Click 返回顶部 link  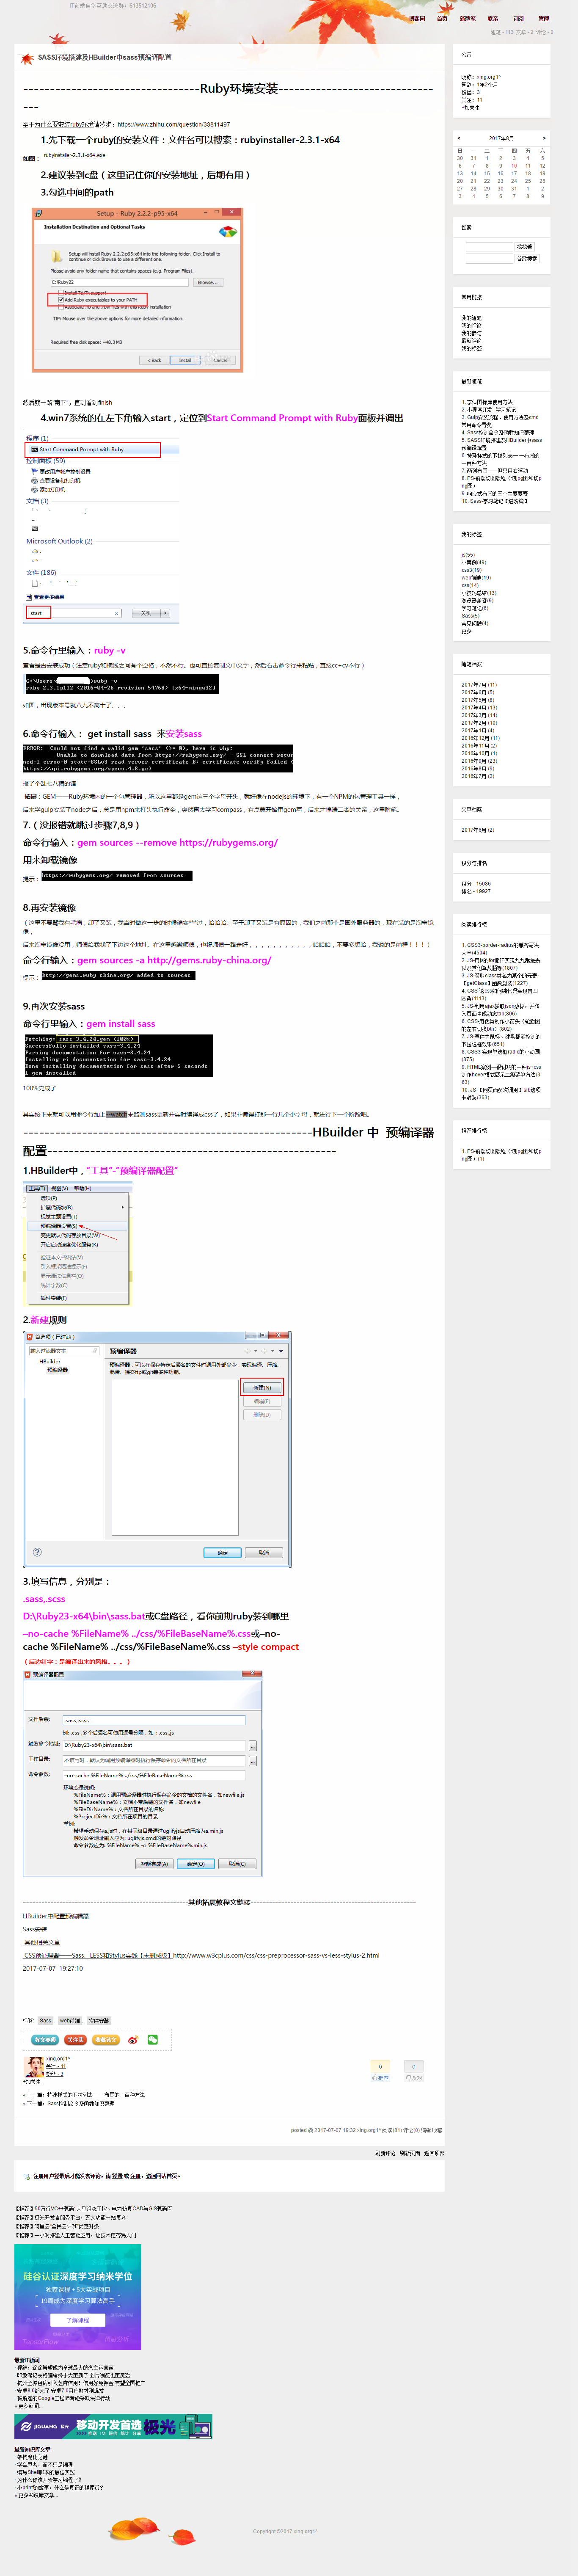434,2153
